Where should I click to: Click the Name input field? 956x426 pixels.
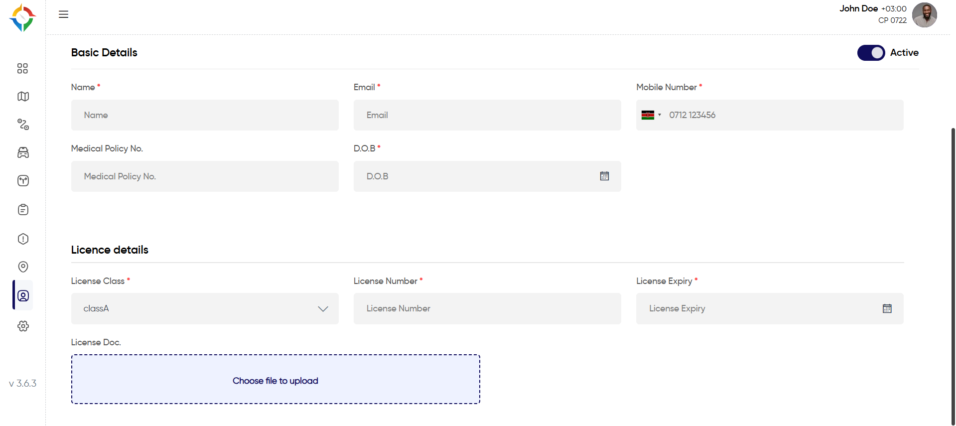(205, 115)
